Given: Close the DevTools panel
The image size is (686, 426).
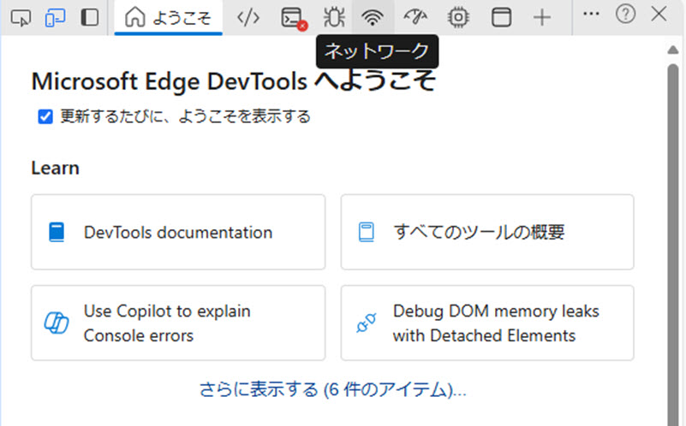Looking at the screenshot, I should (x=659, y=14).
